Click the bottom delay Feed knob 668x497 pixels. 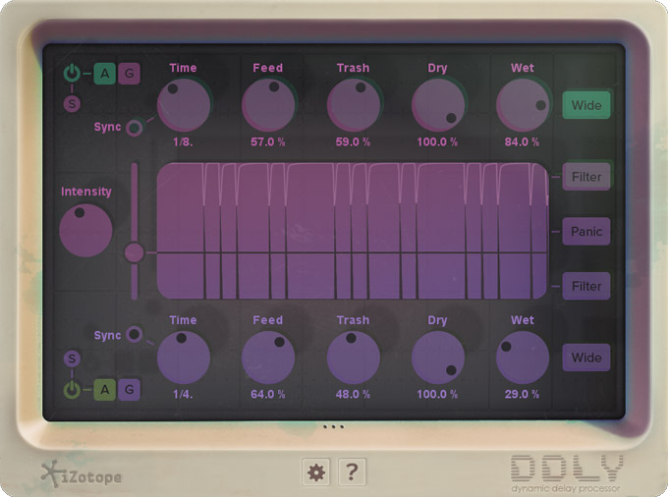click(x=268, y=358)
